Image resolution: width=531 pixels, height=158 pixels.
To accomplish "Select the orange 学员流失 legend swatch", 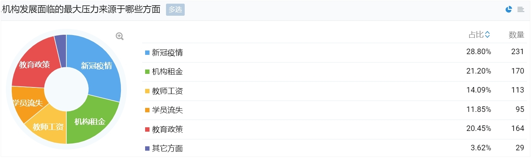I will coord(147,110).
